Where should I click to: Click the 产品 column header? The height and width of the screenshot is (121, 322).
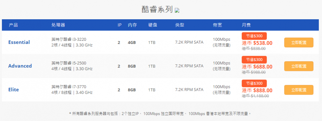pyautogui.click(x=13, y=25)
